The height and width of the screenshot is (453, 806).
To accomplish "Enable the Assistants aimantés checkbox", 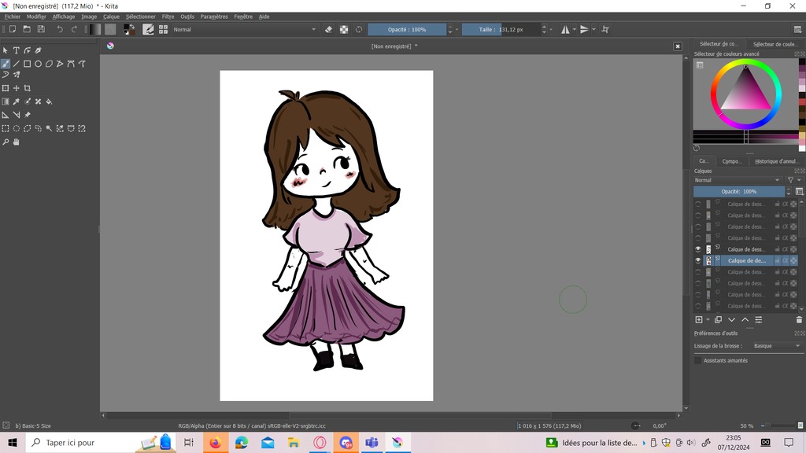I will tap(697, 360).
